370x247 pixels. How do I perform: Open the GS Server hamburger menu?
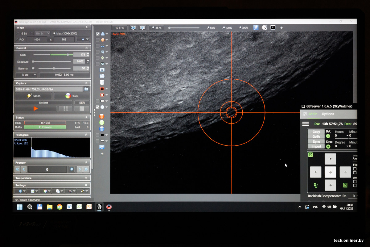[x=305, y=124]
